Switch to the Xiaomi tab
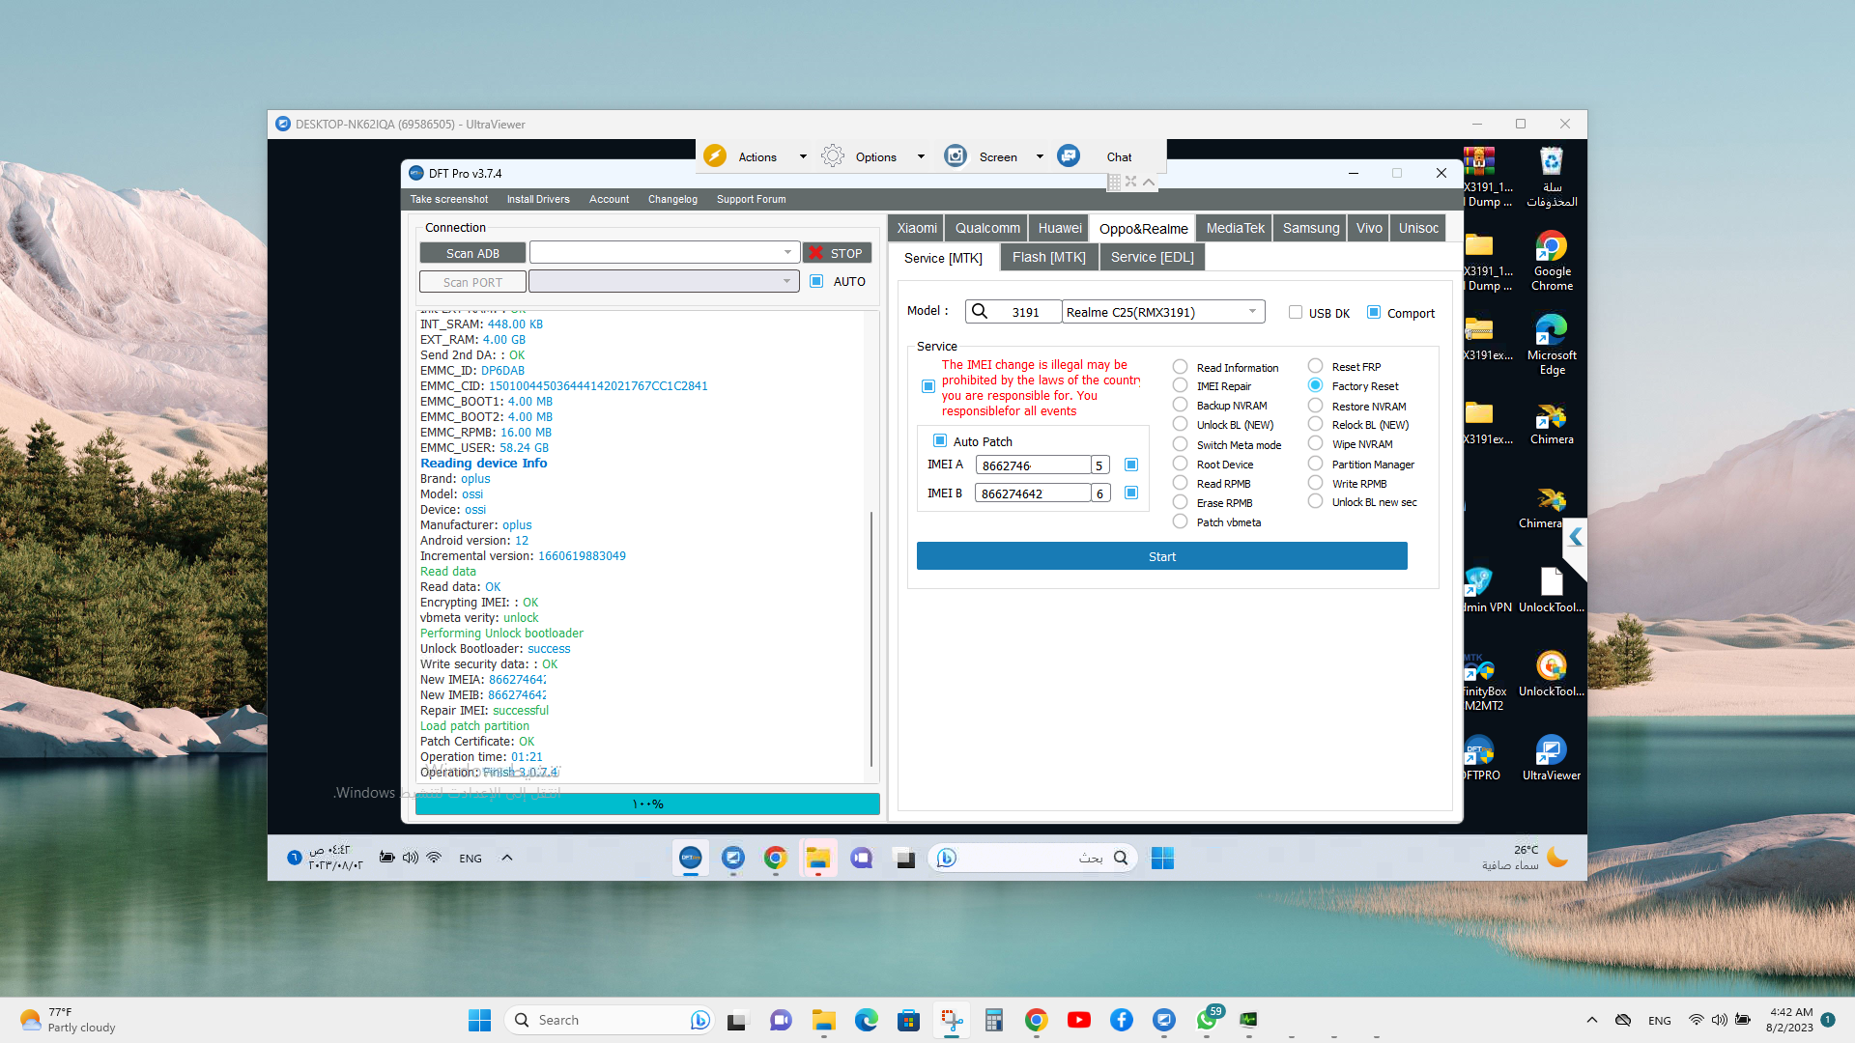This screenshot has width=1855, height=1043. pos(916,228)
